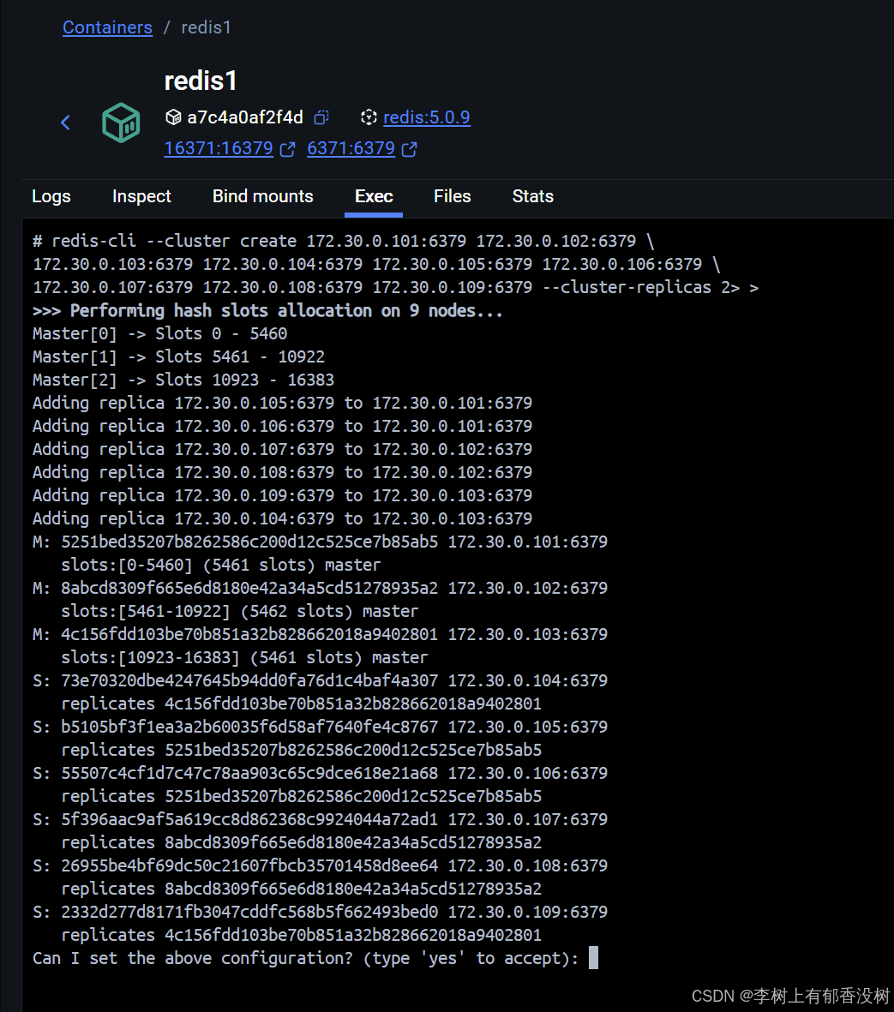Click 'Adding replica 172.30.0.109:6379' line
The height and width of the screenshot is (1012, 894).
click(283, 495)
